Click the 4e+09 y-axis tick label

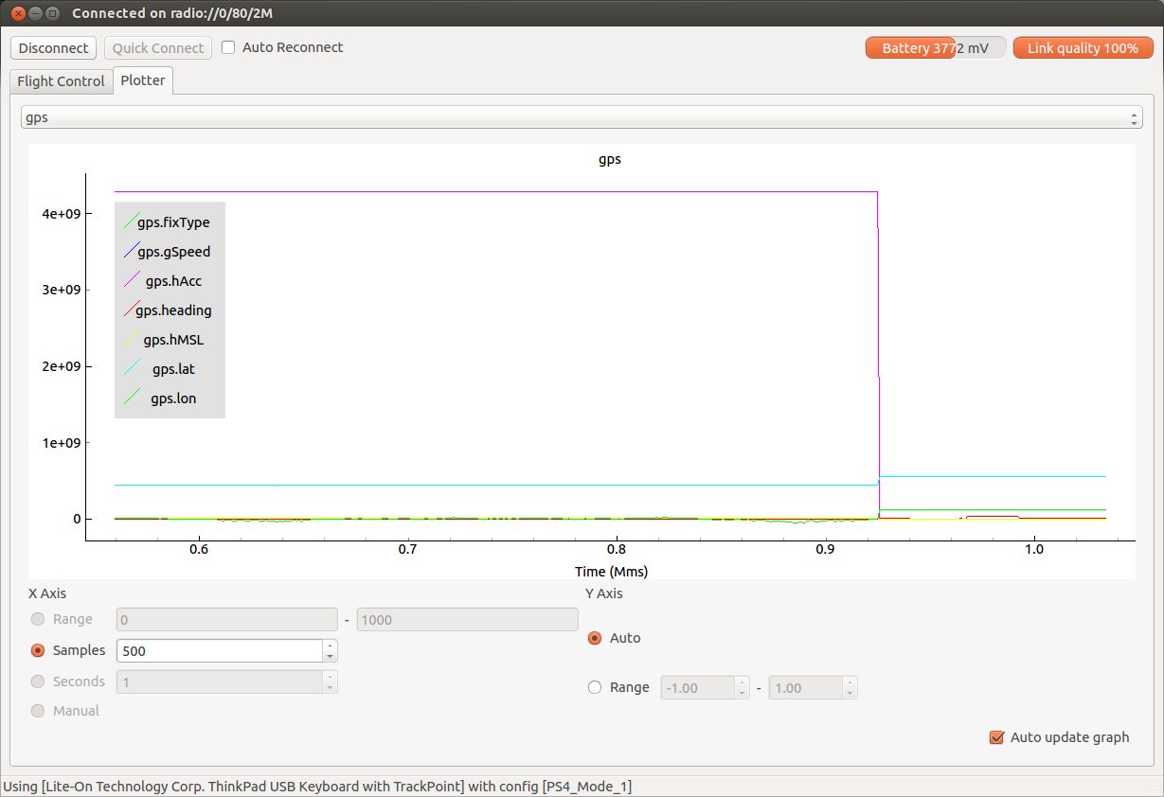coord(61,214)
